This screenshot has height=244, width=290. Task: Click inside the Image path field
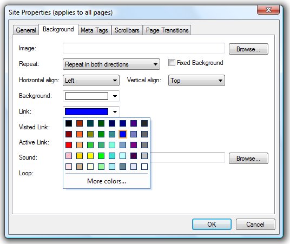(x=144, y=48)
